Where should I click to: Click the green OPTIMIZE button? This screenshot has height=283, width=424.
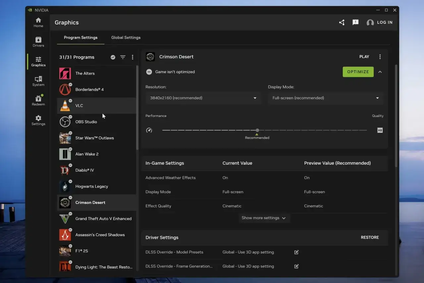pos(358,72)
